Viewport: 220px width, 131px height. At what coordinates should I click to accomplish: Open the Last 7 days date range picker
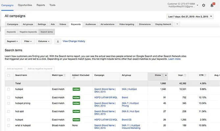(x=190, y=16)
